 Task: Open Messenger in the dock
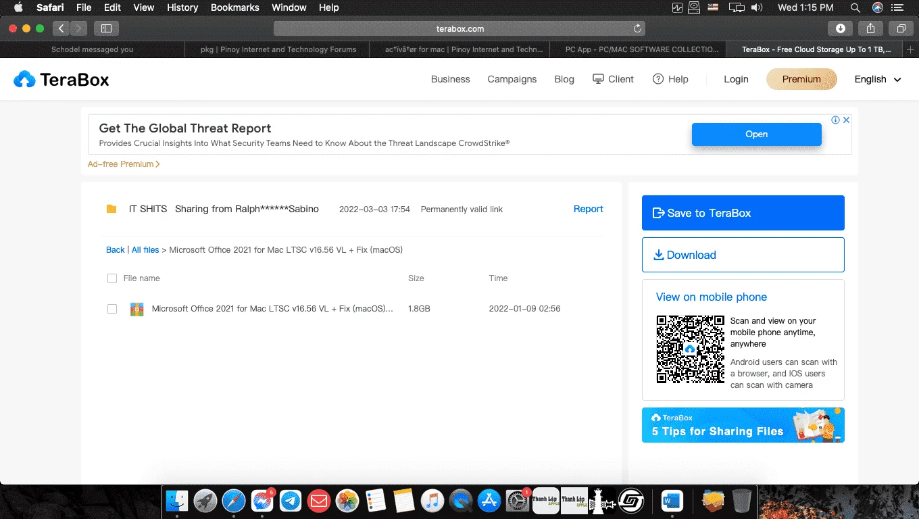(x=262, y=501)
